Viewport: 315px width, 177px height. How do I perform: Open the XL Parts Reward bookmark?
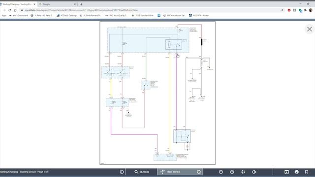[x=91, y=15]
